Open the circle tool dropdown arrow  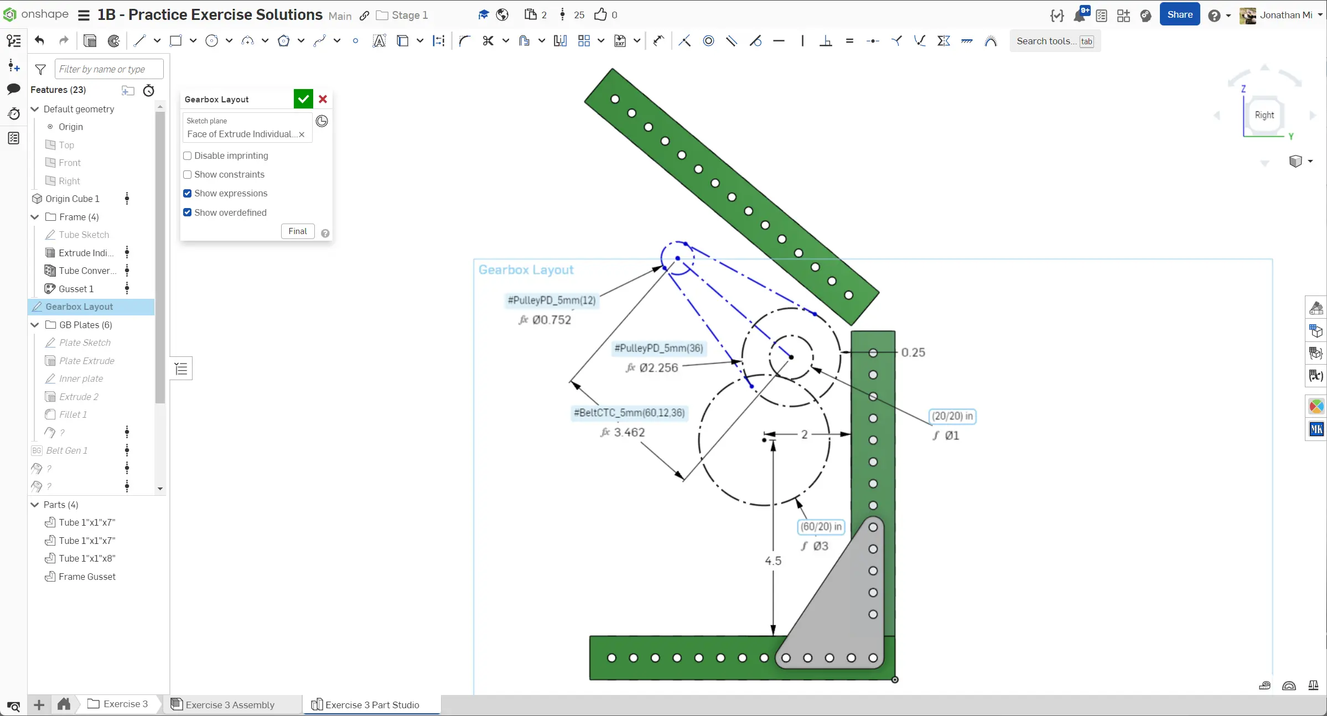click(229, 41)
